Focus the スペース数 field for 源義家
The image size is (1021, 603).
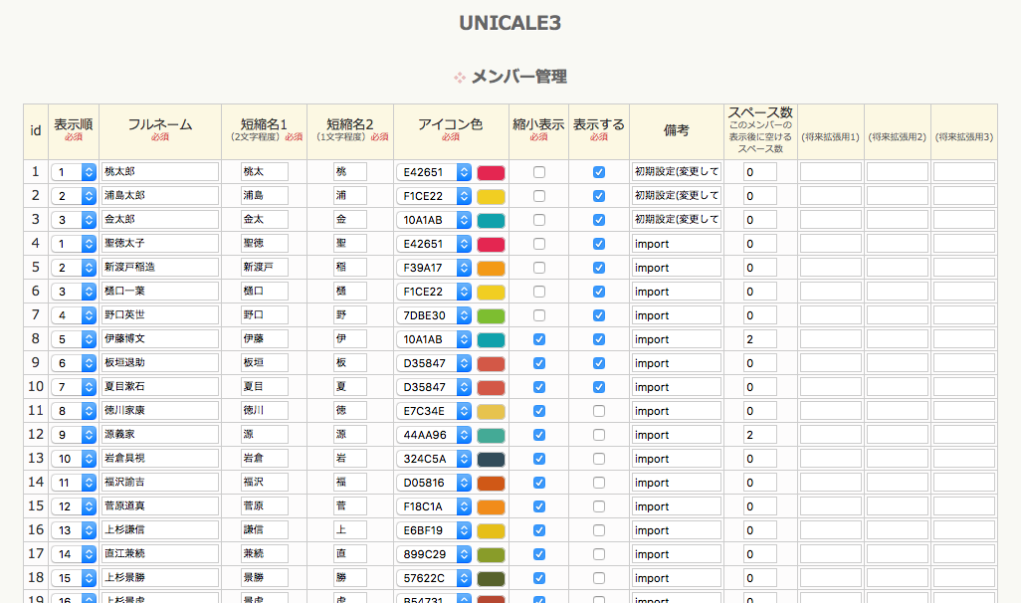click(x=759, y=435)
